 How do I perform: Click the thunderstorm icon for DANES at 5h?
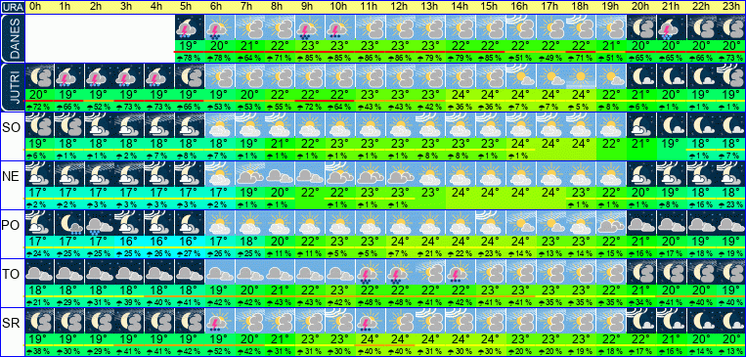[190, 26]
